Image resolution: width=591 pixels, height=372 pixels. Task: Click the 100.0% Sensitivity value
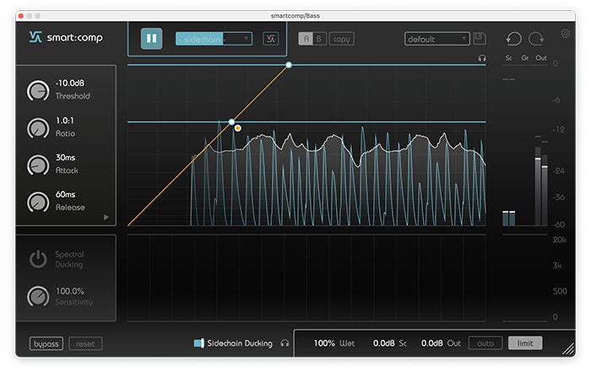(70, 291)
